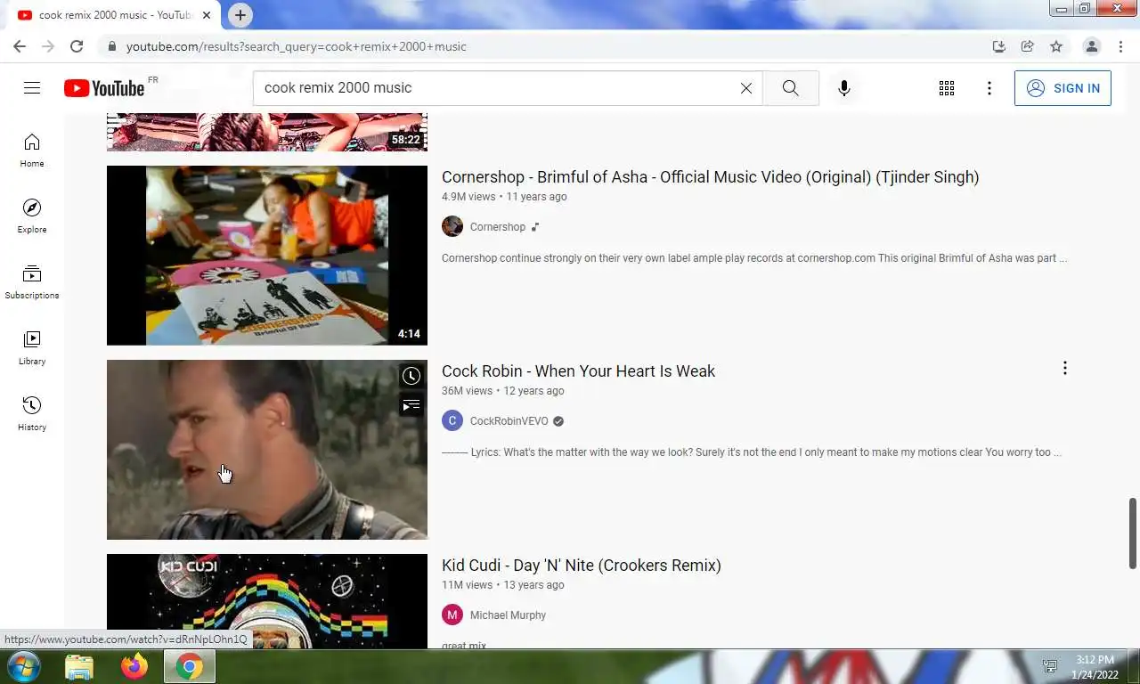Viewport: 1140px width, 684px height.
Task: Click Cock Robin lyrics description text
Action: click(752, 452)
